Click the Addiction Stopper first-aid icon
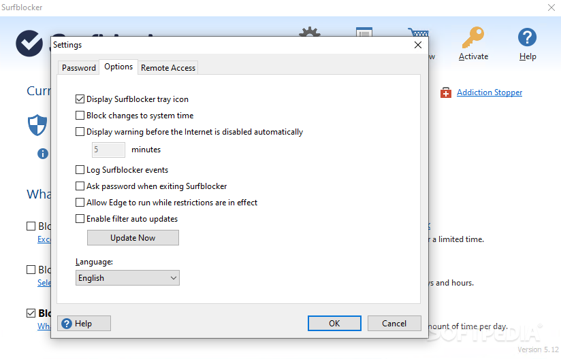Screen dimensions: 561x359 (445, 92)
